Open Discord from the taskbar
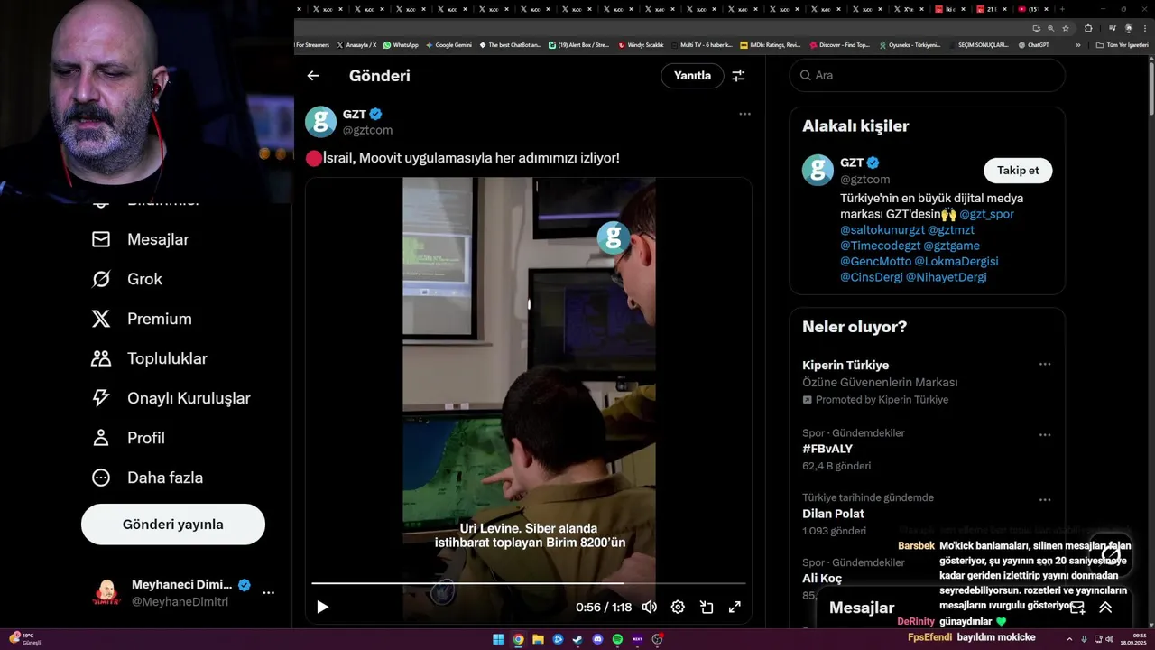Image resolution: width=1155 pixels, height=650 pixels. pyautogui.click(x=597, y=639)
